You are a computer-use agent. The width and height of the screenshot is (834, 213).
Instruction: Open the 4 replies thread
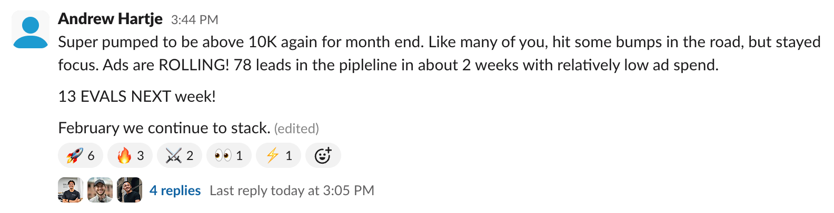(175, 190)
